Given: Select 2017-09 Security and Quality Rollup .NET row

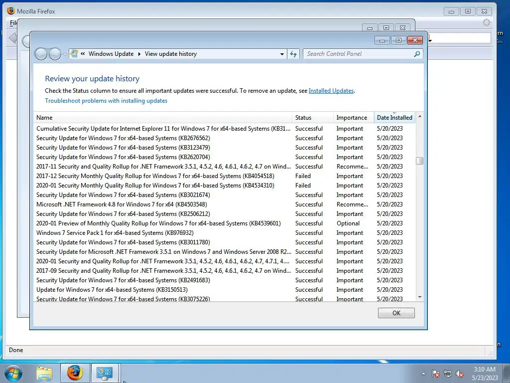Looking at the screenshot, I should click(x=225, y=271).
